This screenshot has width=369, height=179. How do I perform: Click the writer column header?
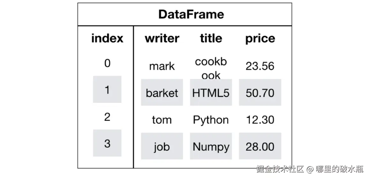(162, 38)
